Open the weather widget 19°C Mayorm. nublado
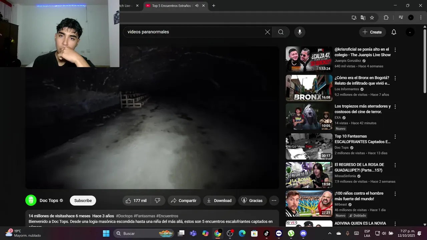 (x=23, y=233)
